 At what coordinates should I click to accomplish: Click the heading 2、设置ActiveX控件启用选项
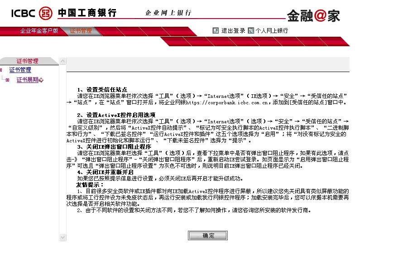[x=116, y=115]
